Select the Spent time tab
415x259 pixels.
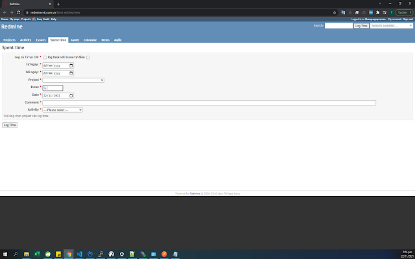click(x=58, y=40)
